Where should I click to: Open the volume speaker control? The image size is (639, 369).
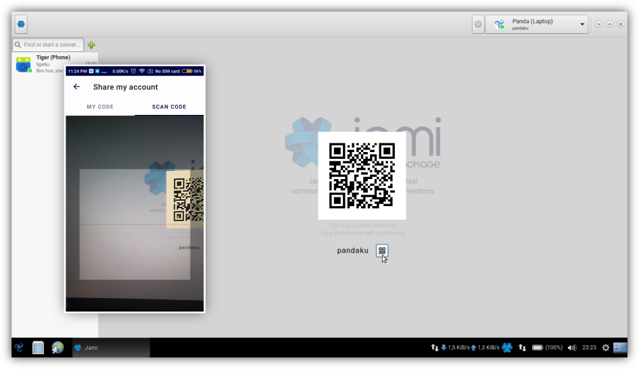[572, 347]
